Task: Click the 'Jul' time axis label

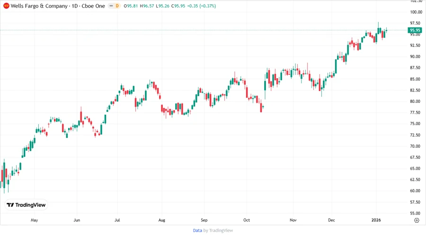Action: [x=117, y=220]
